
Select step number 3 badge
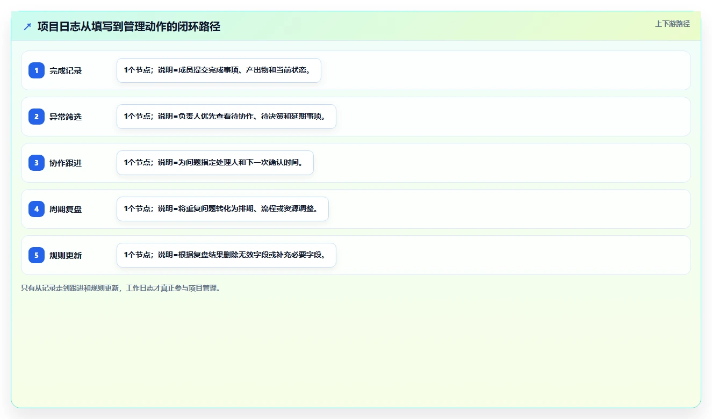tap(37, 162)
